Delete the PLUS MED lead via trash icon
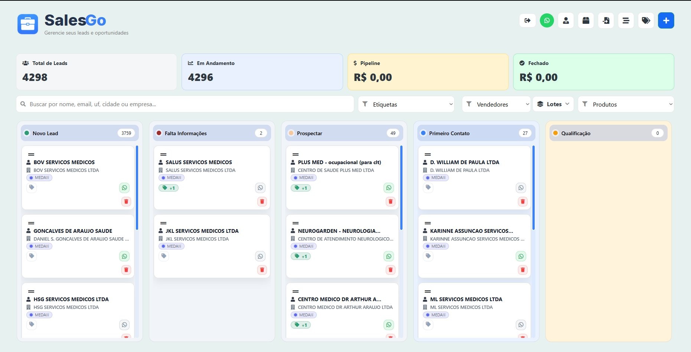691x352 pixels. [x=391, y=201]
